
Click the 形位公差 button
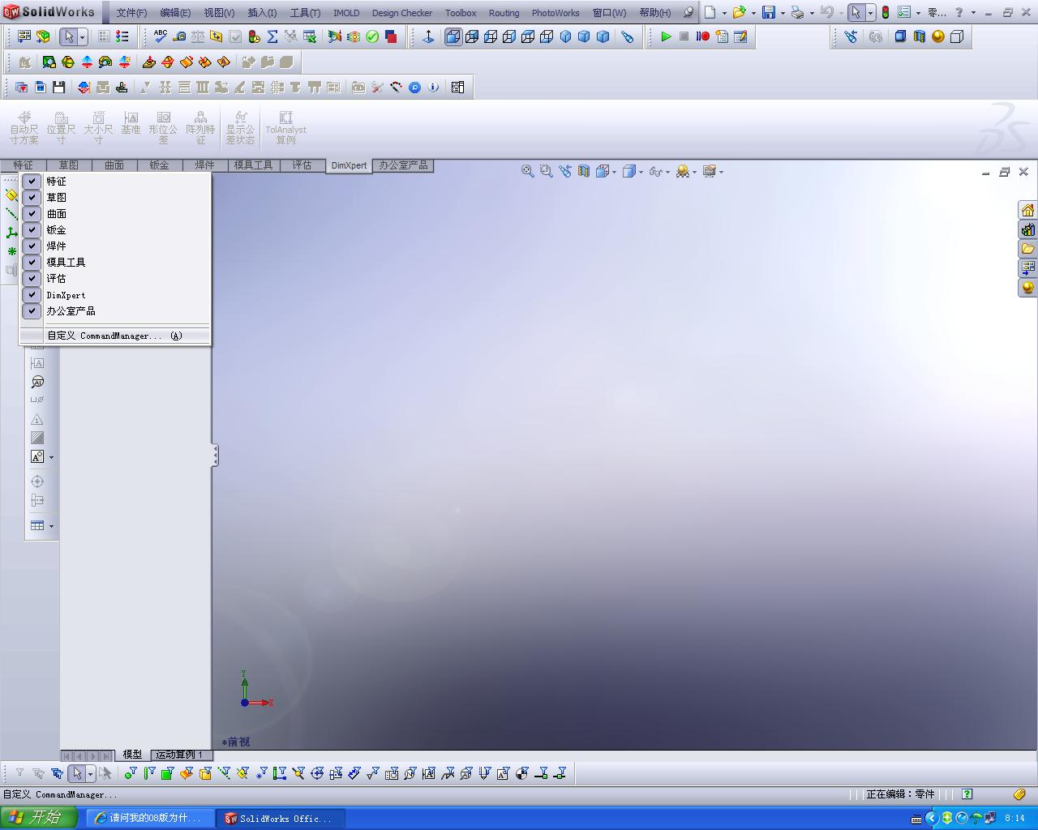point(163,128)
